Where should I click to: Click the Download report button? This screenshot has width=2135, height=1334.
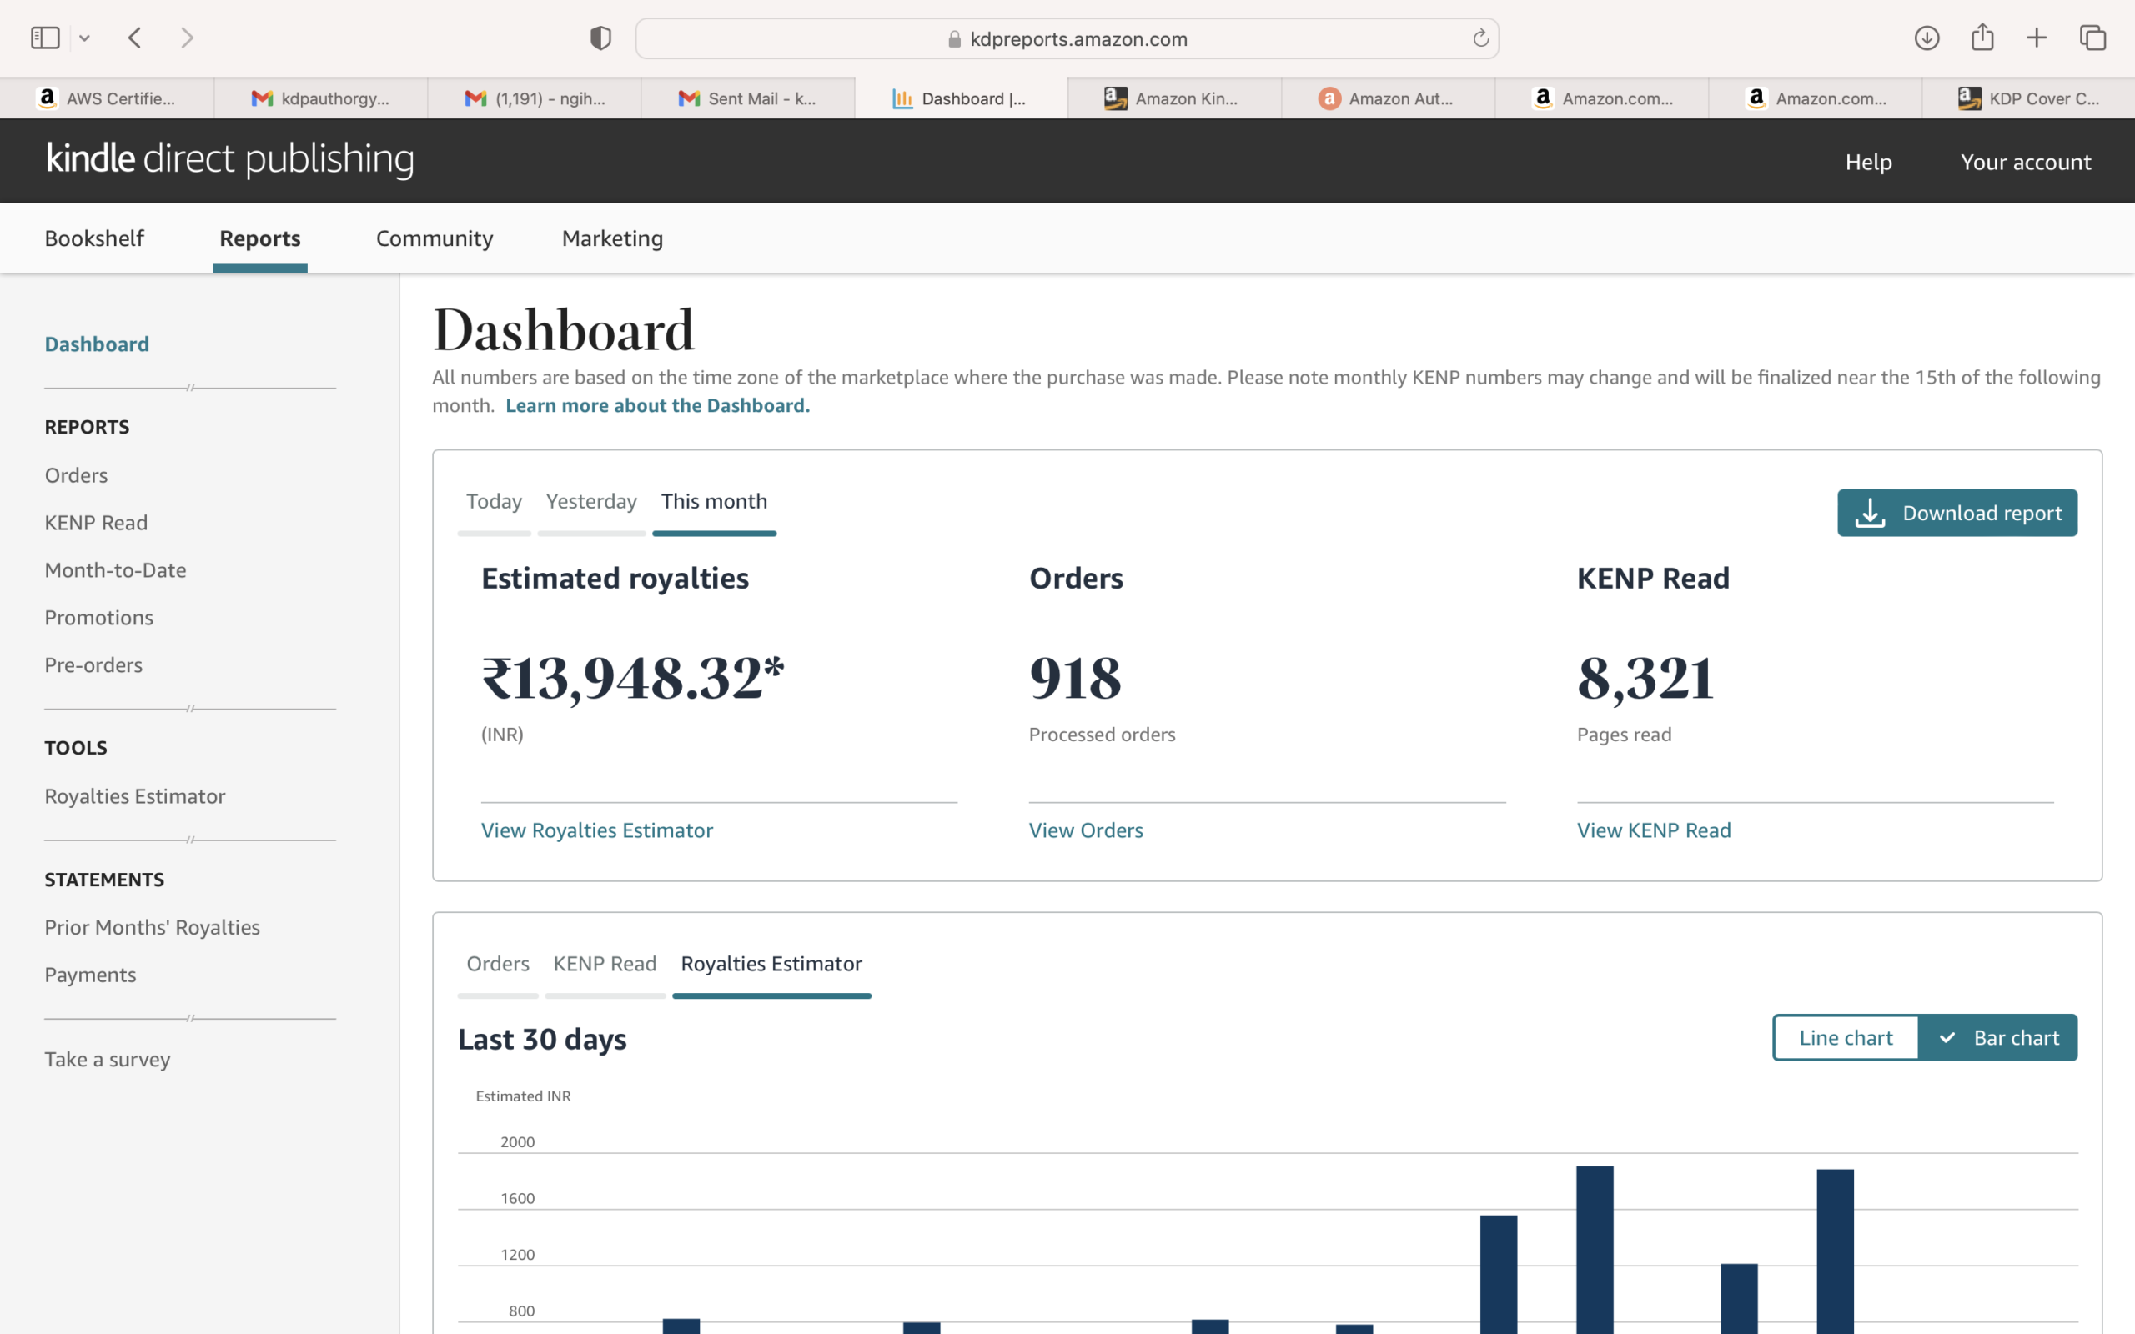[x=1957, y=513]
